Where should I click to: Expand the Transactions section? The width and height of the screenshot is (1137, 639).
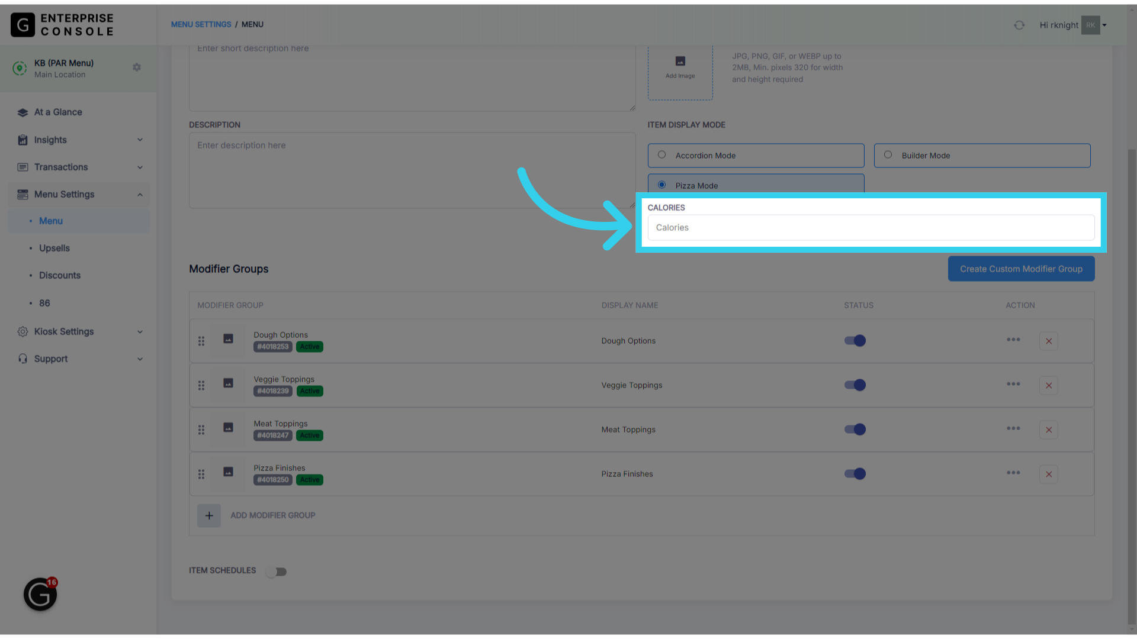point(140,167)
